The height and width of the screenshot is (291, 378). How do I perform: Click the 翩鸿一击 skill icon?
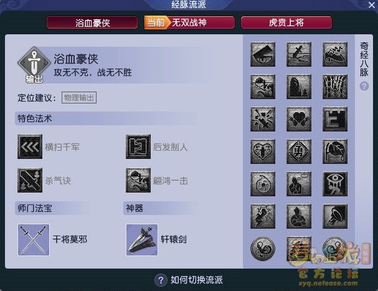pyautogui.click(x=138, y=180)
